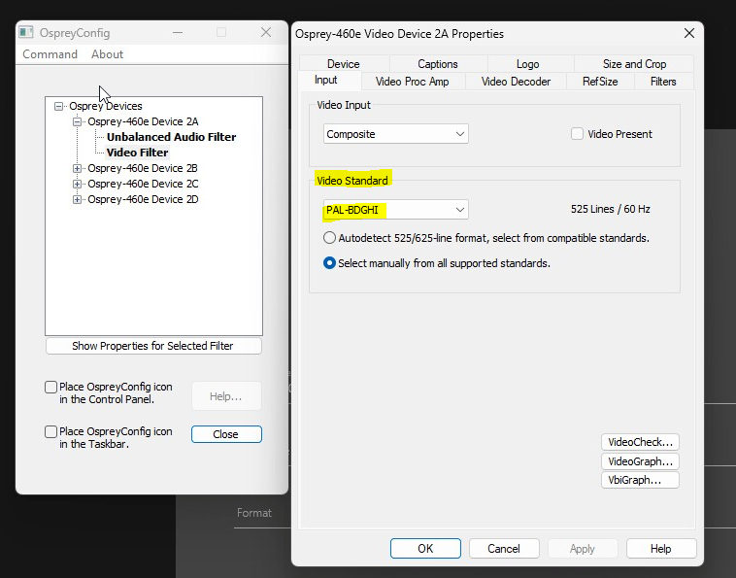The image size is (736, 578).
Task: Close the properties dialog with X
Action: click(x=689, y=33)
